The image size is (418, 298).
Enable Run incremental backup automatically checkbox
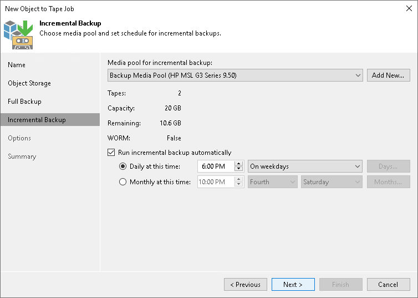[111, 153]
